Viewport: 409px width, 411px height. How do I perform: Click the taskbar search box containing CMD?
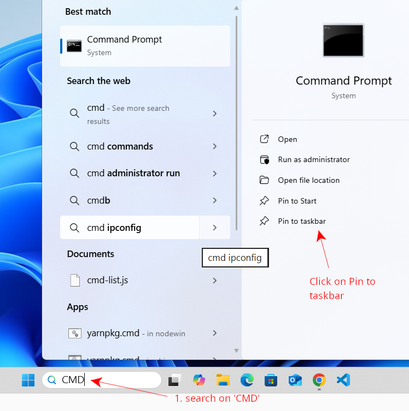point(102,380)
